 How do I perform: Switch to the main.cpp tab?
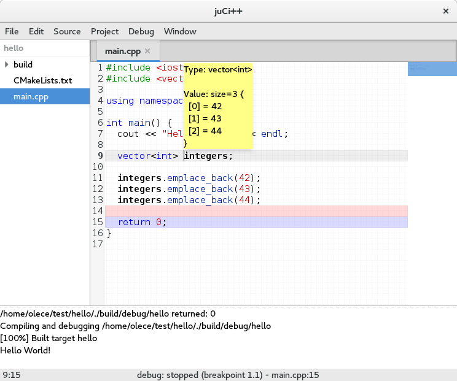click(x=123, y=51)
